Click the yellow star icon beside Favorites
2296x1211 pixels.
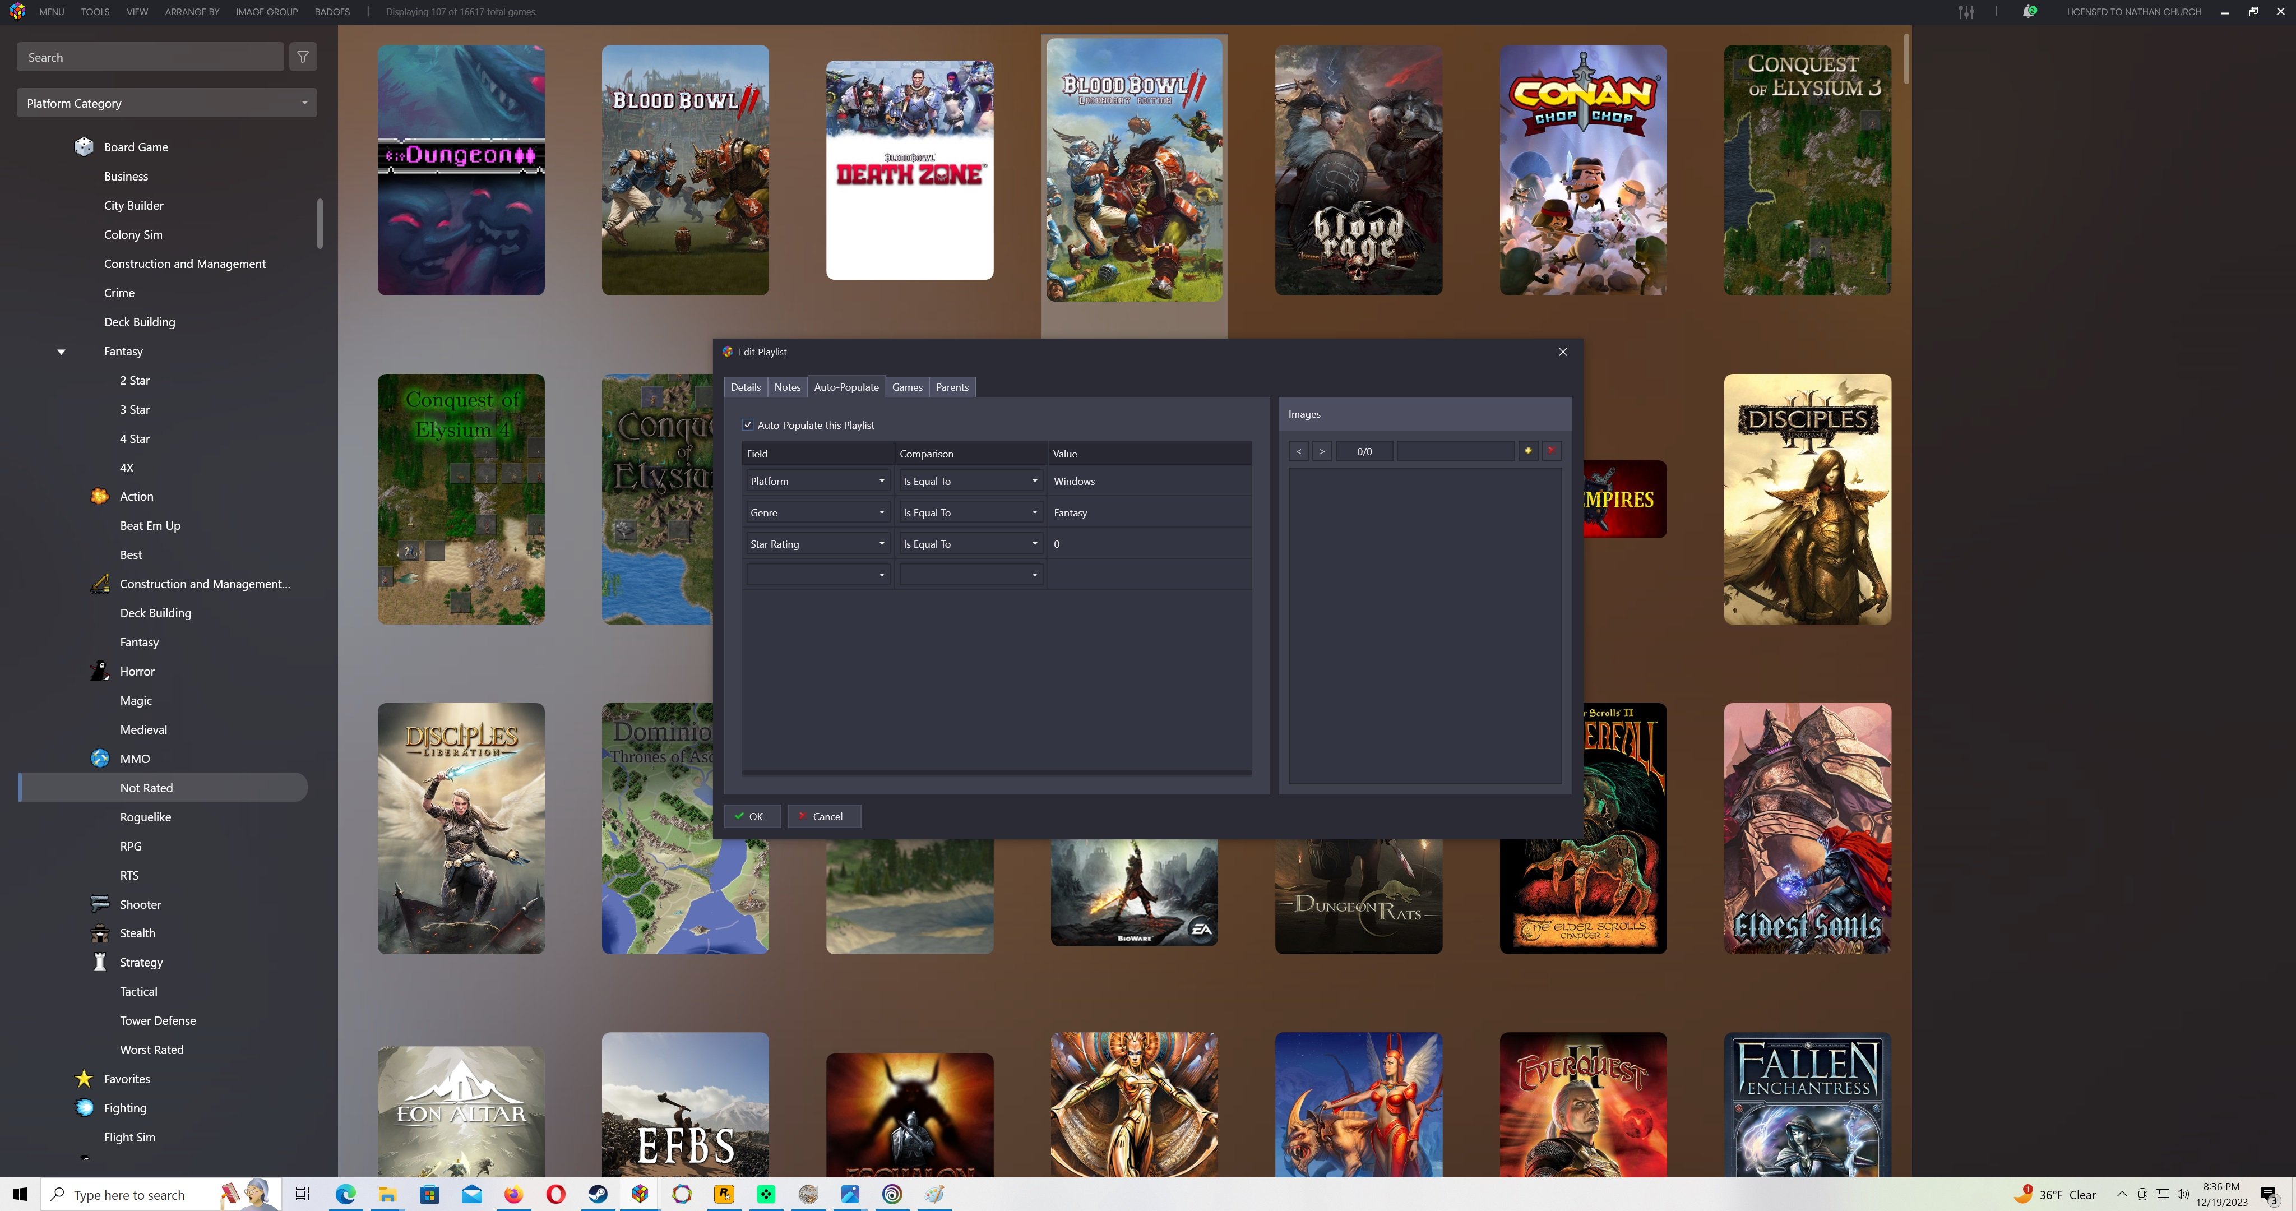[84, 1078]
